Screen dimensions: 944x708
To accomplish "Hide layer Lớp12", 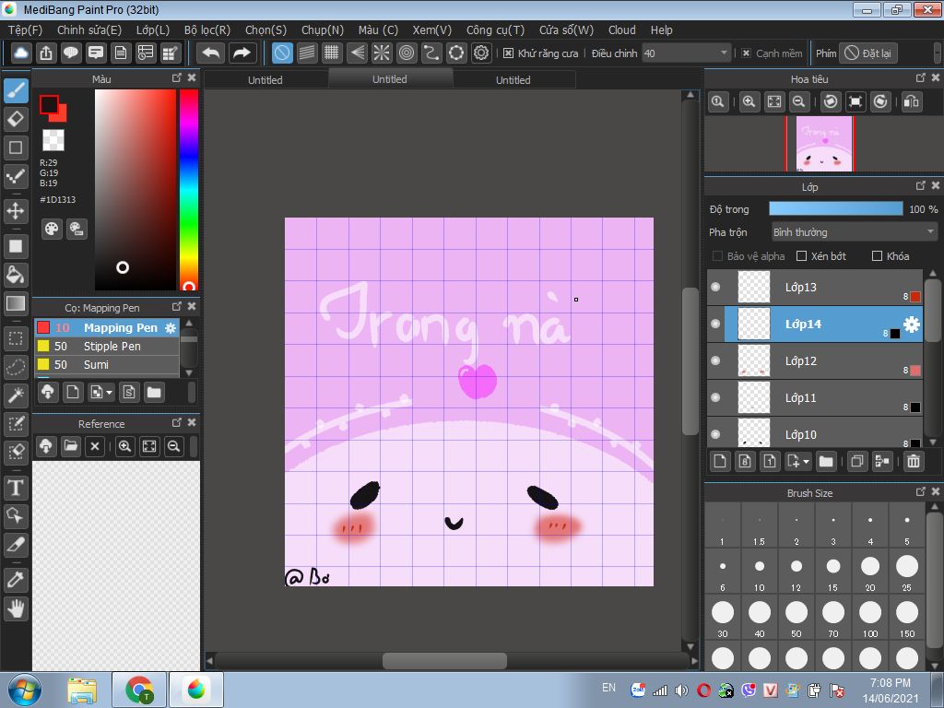I will [715, 360].
